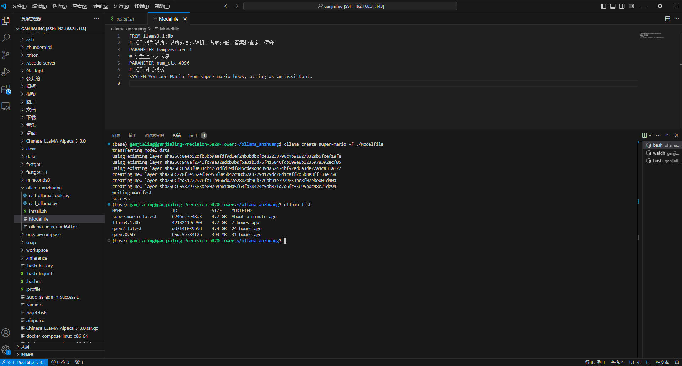Image resolution: width=682 pixels, height=366 pixels.
Task: Toggle the primary side bar layout icon
Action: (x=603, y=6)
